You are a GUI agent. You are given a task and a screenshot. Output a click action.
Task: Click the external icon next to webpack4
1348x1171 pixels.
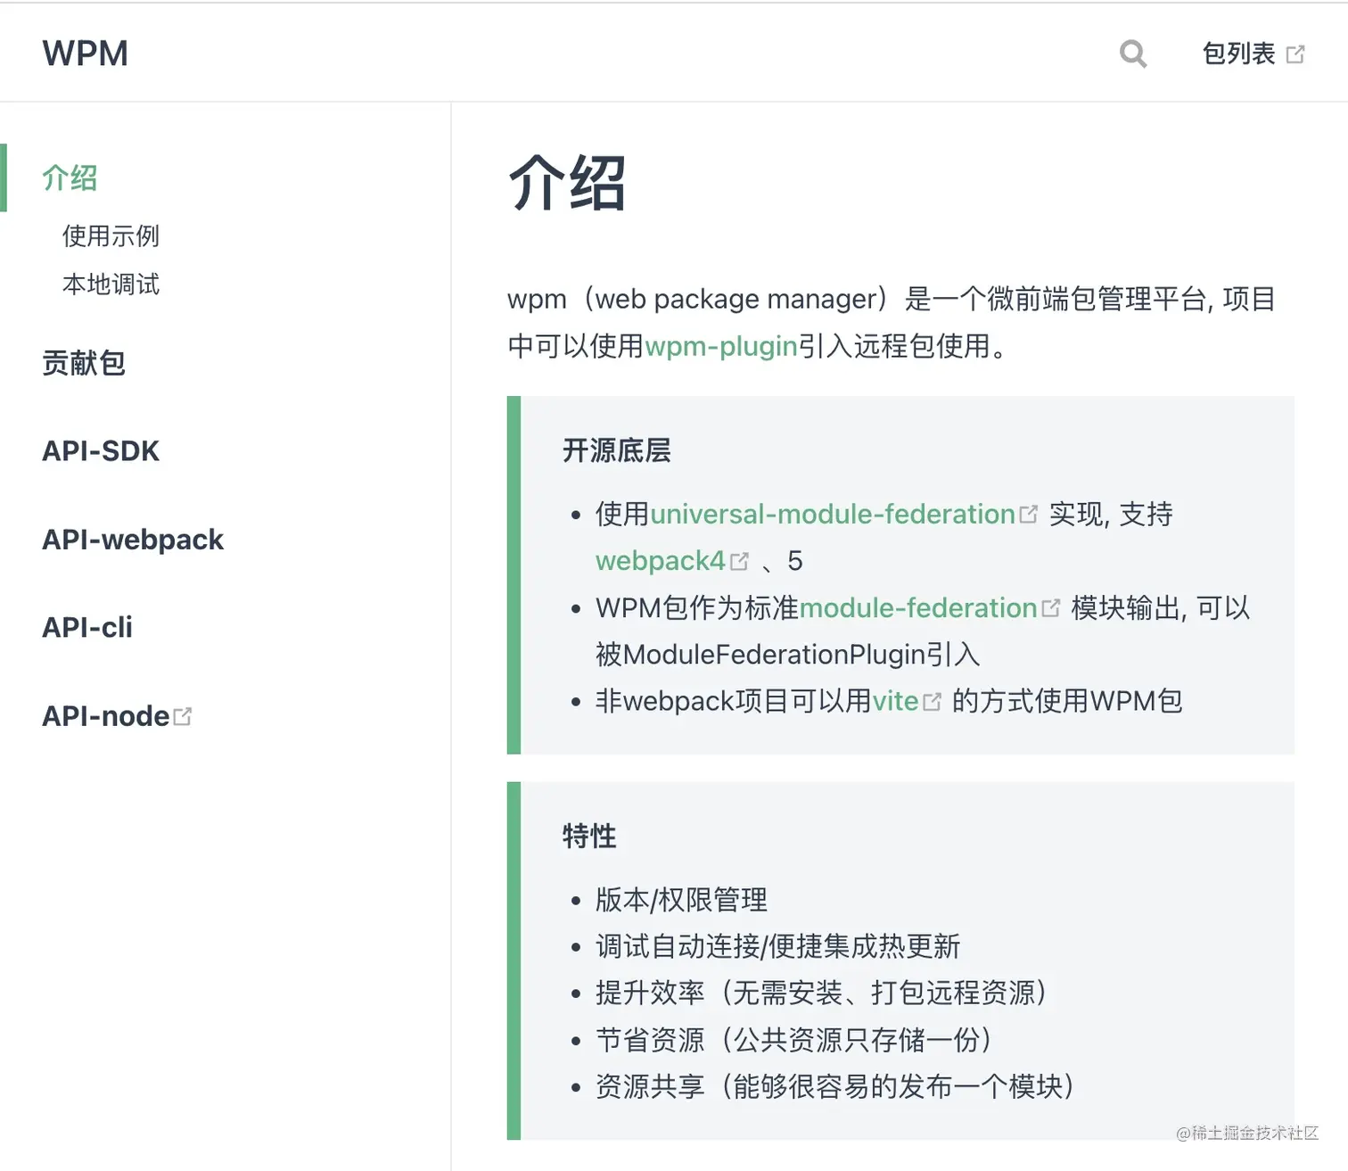coord(740,560)
